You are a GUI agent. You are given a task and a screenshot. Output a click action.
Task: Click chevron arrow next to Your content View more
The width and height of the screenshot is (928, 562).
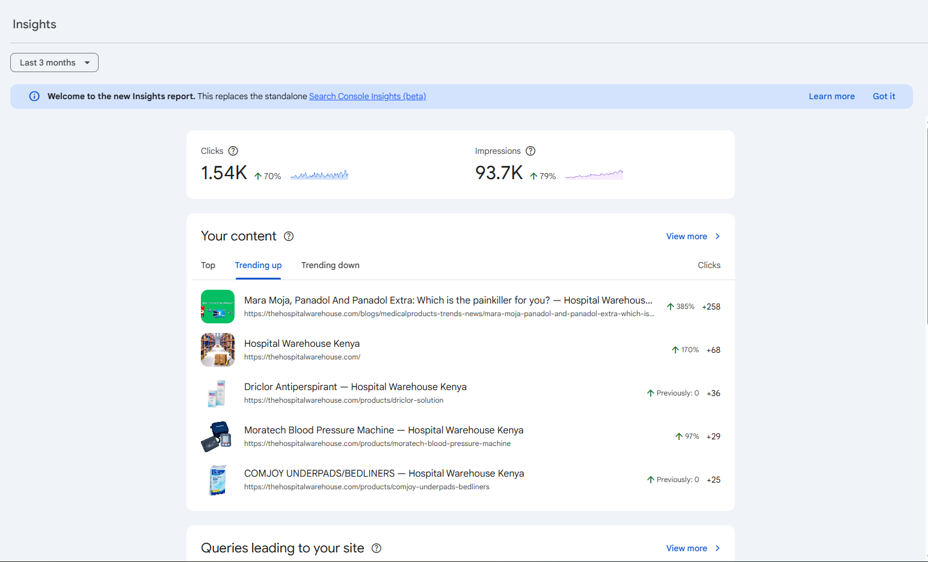tap(718, 236)
